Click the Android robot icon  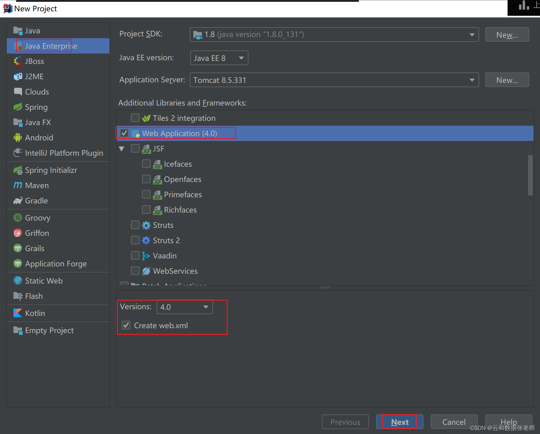(18, 138)
